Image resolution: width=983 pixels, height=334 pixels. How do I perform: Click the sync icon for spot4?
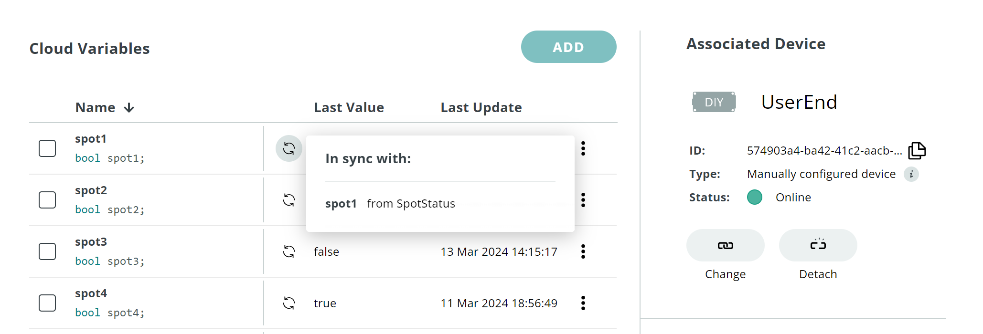pyautogui.click(x=289, y=303)
